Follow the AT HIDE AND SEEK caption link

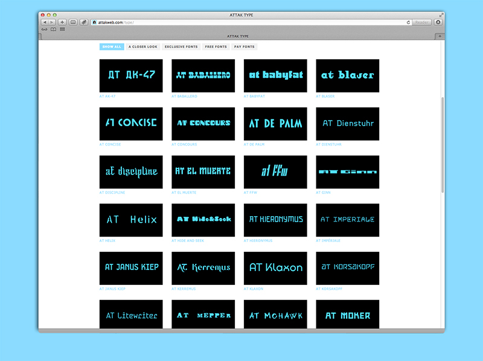188,240
